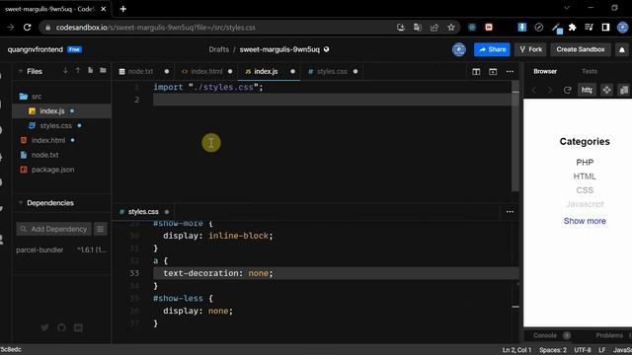Viewport: 632px width, 355px height.
Task: Collapse the Files section
Action: point(21,71)
